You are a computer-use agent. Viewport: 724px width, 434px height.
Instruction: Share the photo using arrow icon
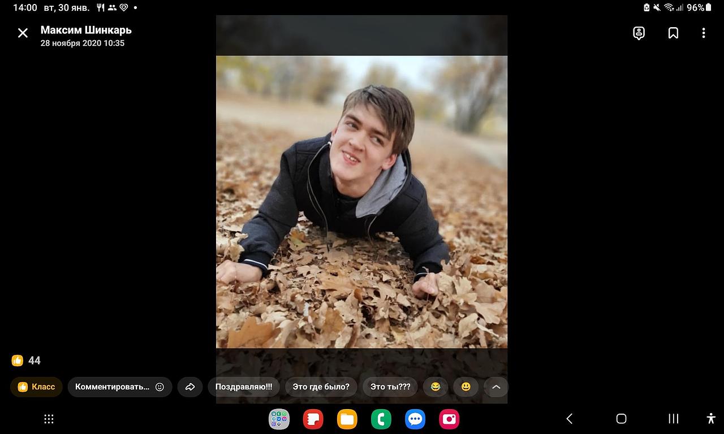pyautogui.click(x=190, y=387)
